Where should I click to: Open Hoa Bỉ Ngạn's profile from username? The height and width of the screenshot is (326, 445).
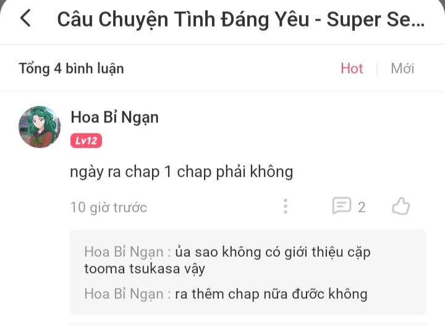[115, 117]
